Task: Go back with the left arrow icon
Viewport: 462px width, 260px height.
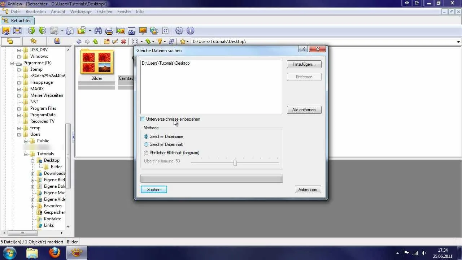Action: 79,42
